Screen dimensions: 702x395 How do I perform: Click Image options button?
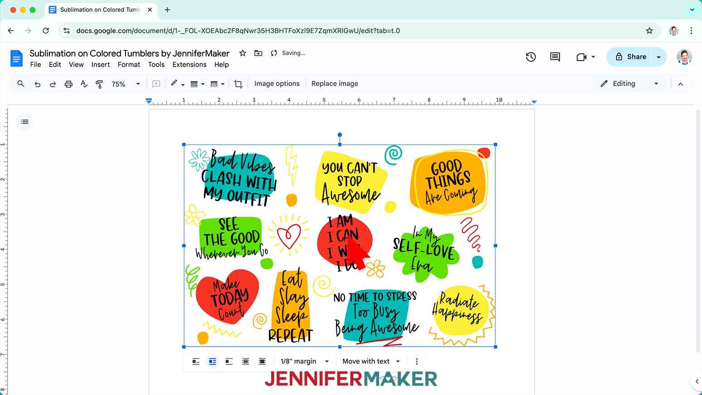click(277, 84)
